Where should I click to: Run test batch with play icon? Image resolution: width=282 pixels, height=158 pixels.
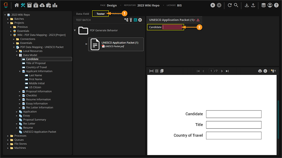tap(140, 20)
